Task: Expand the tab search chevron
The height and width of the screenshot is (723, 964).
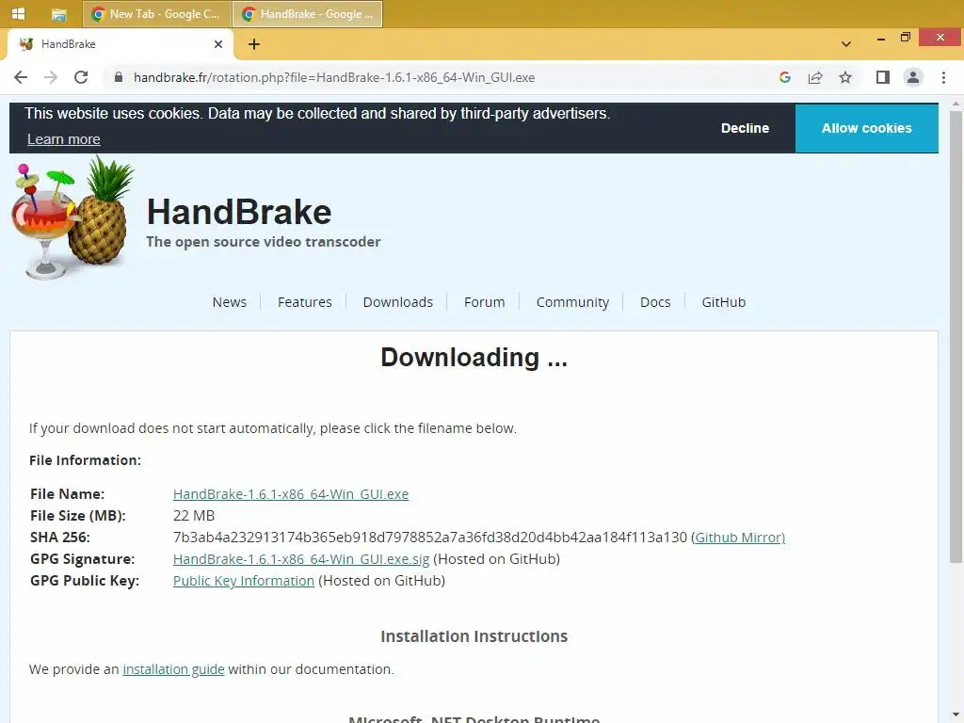Action: [x=846, y=43]
